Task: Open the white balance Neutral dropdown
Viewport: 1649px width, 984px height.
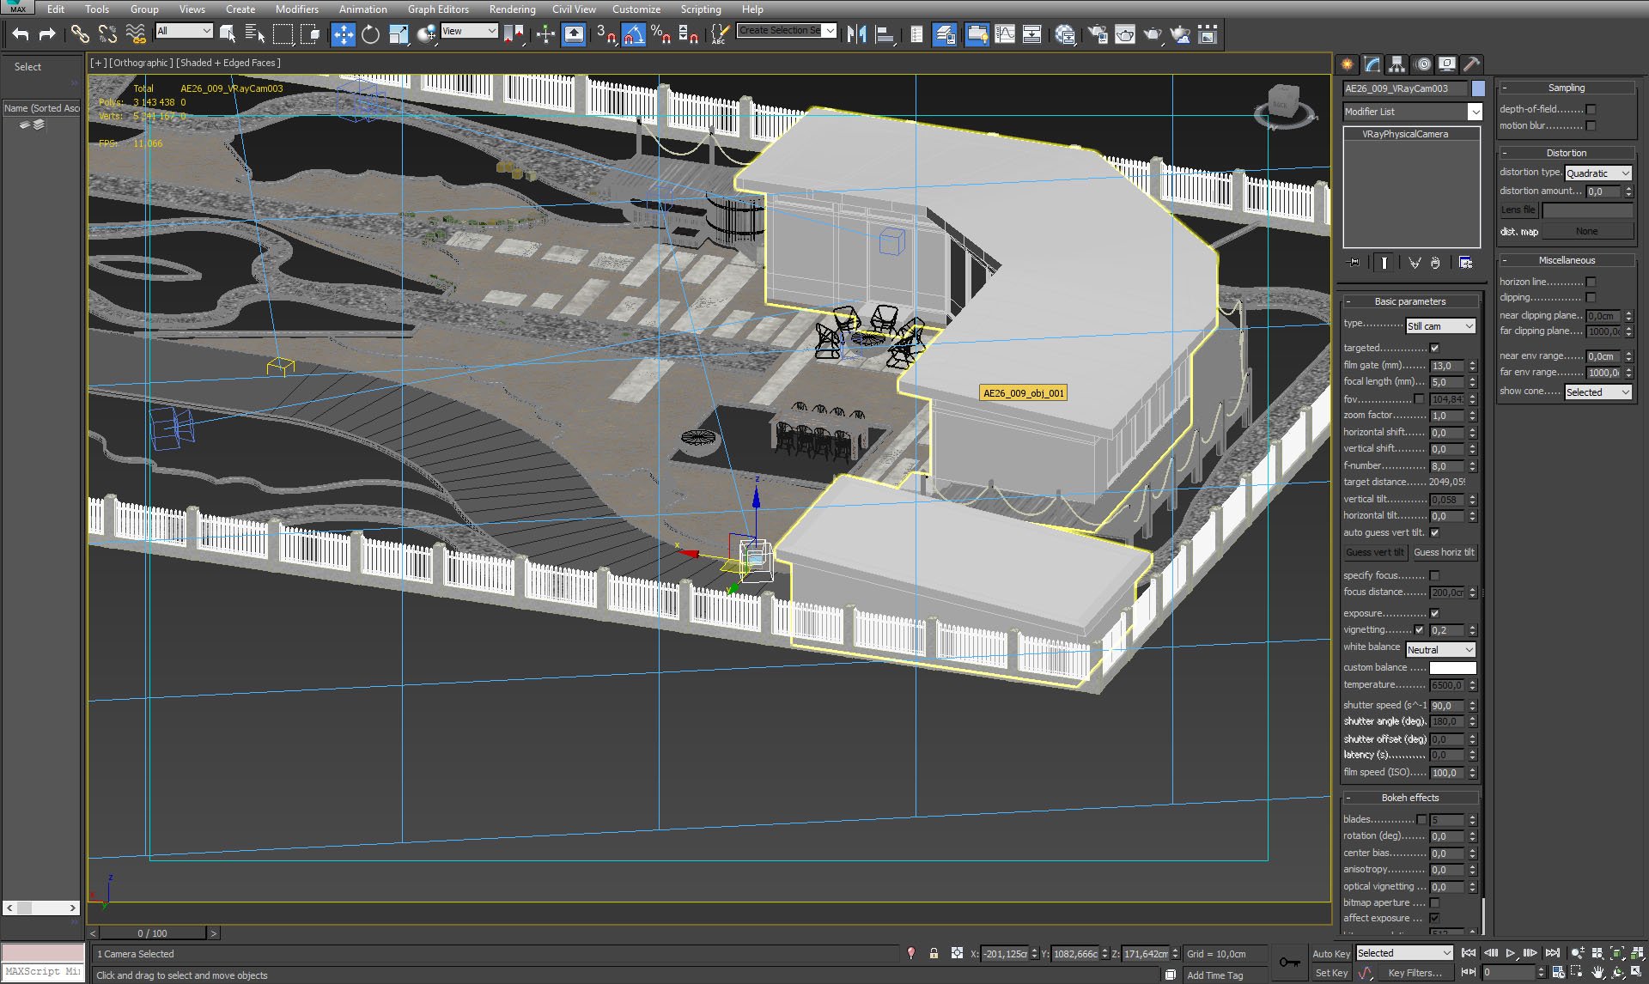Action: click(1440, 650)
